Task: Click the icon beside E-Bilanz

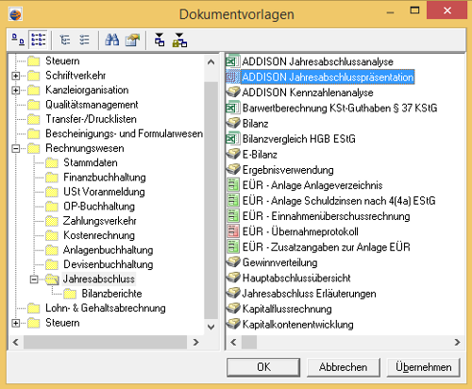Action: click(x=233, y=154)
